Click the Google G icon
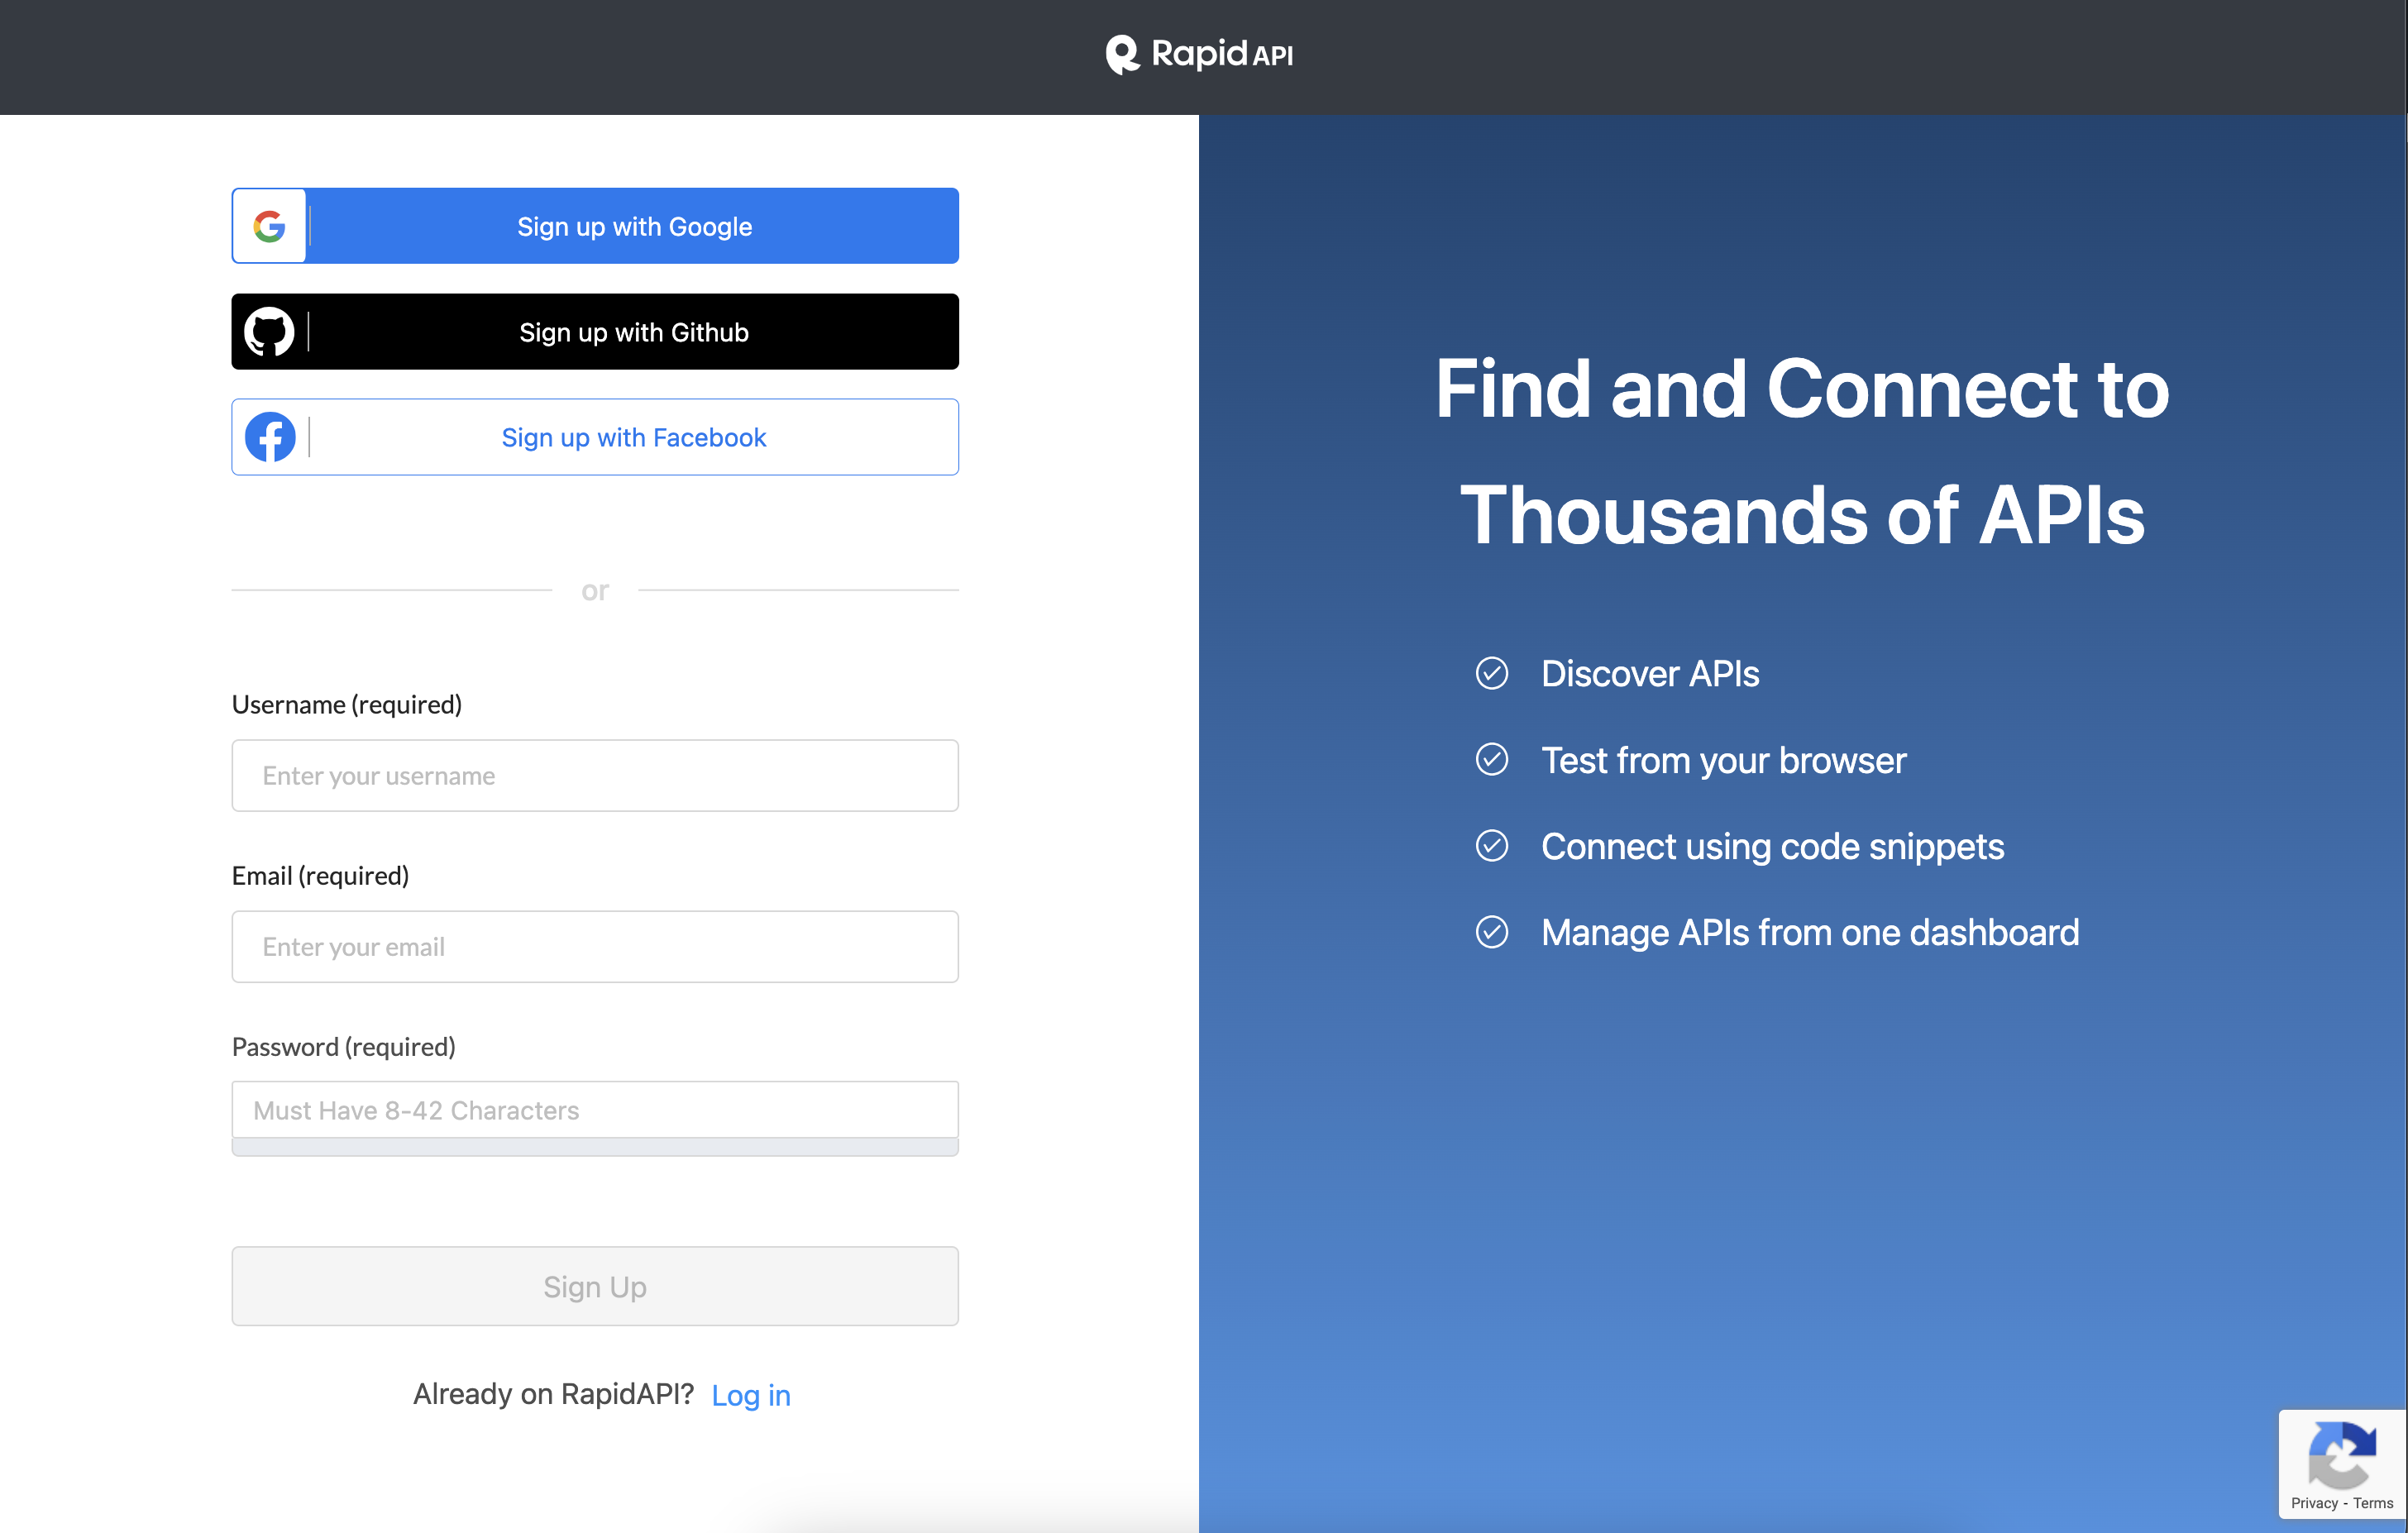This screenshot has width=2408, height=1533. pos(269,226)
